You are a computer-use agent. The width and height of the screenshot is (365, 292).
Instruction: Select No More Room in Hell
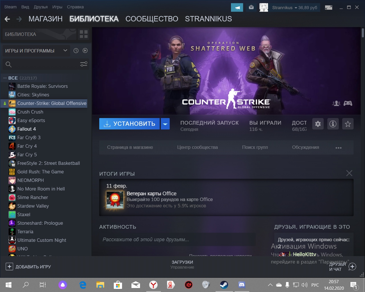point(41,189)
